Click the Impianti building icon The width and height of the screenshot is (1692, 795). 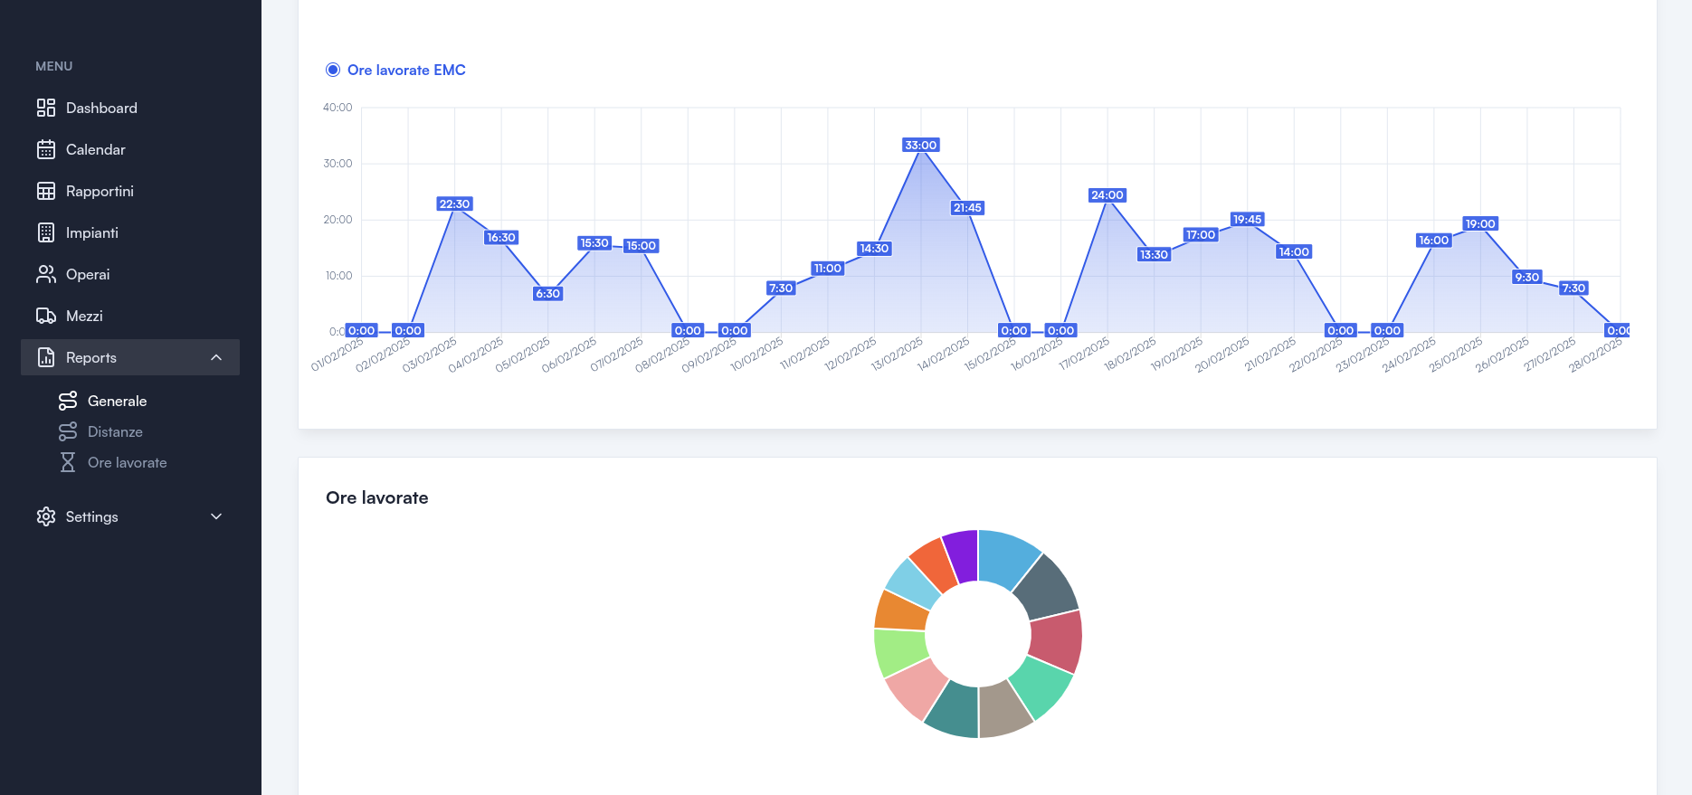pyautogui.click(x=46, y=232)
